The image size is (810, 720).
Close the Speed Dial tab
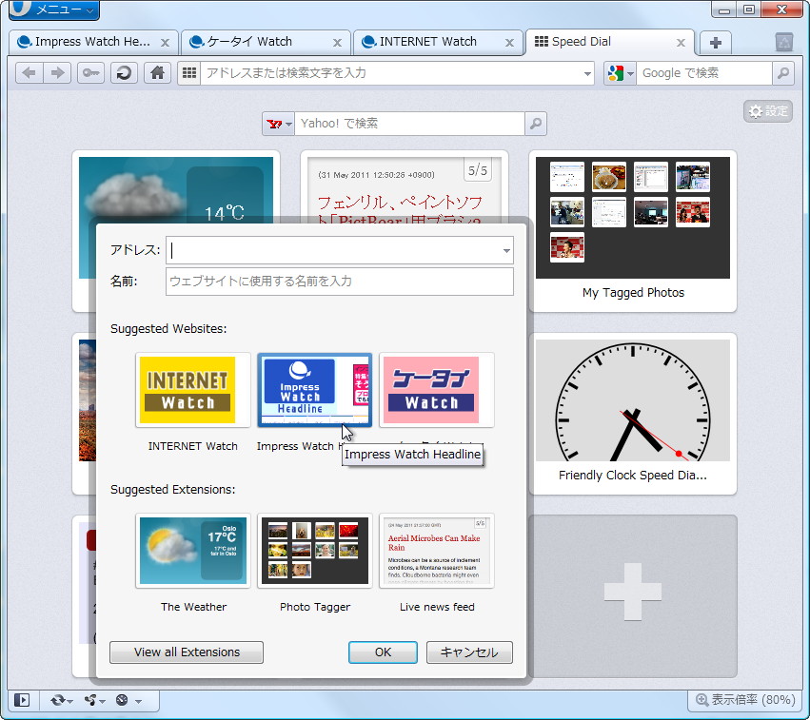681,43
